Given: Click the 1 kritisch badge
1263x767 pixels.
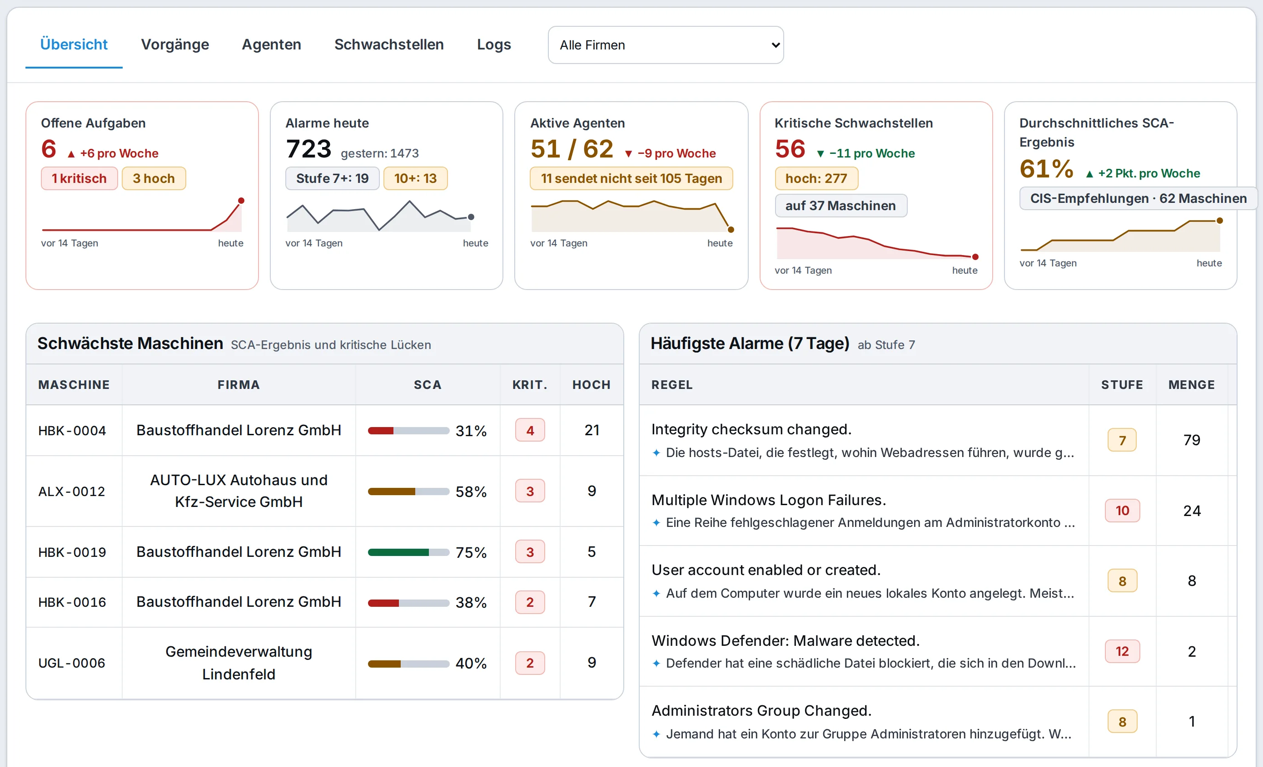Looking at the screenshot, I should point(80,179).
